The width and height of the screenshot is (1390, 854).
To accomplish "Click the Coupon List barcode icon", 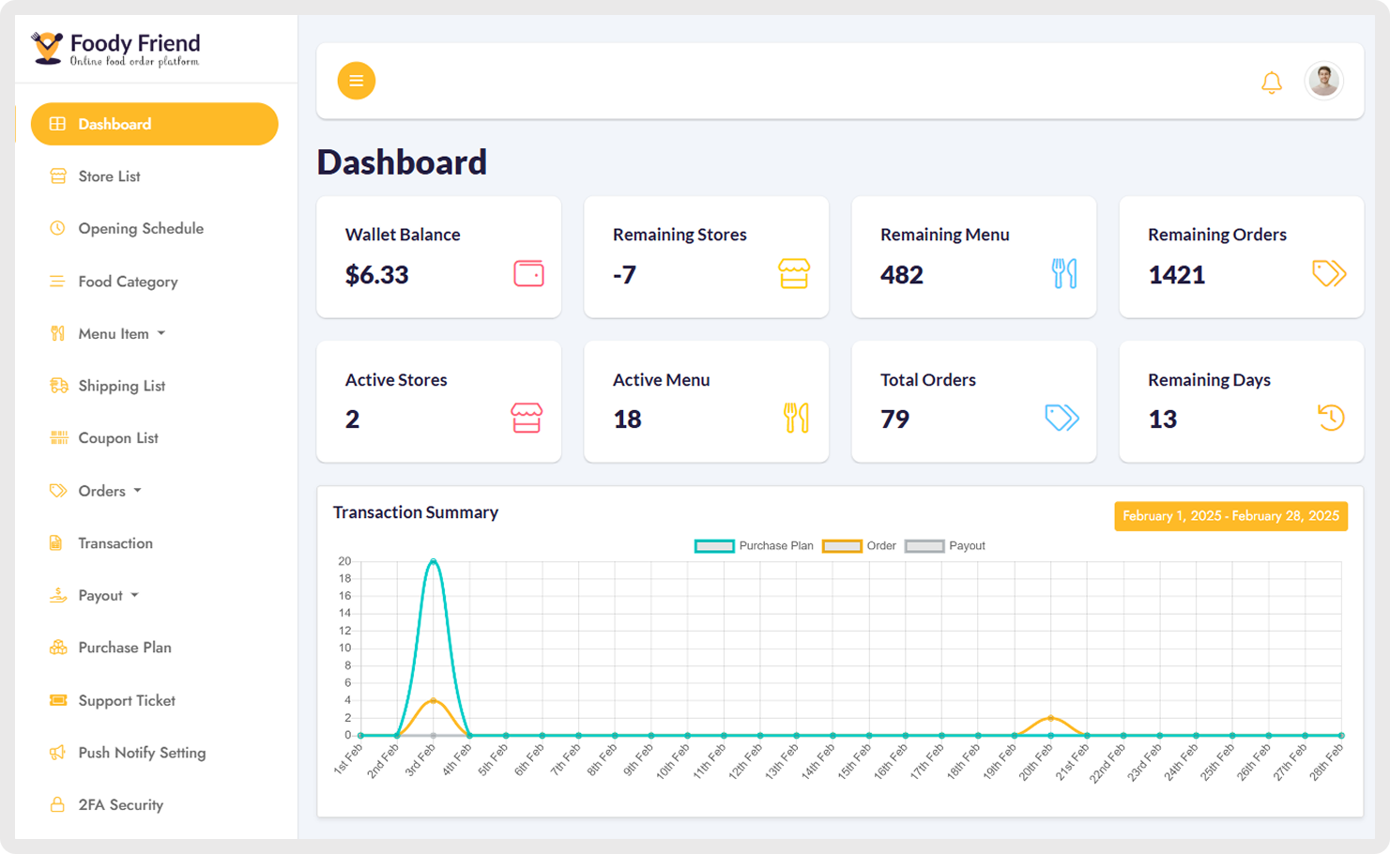I will 58,437.
